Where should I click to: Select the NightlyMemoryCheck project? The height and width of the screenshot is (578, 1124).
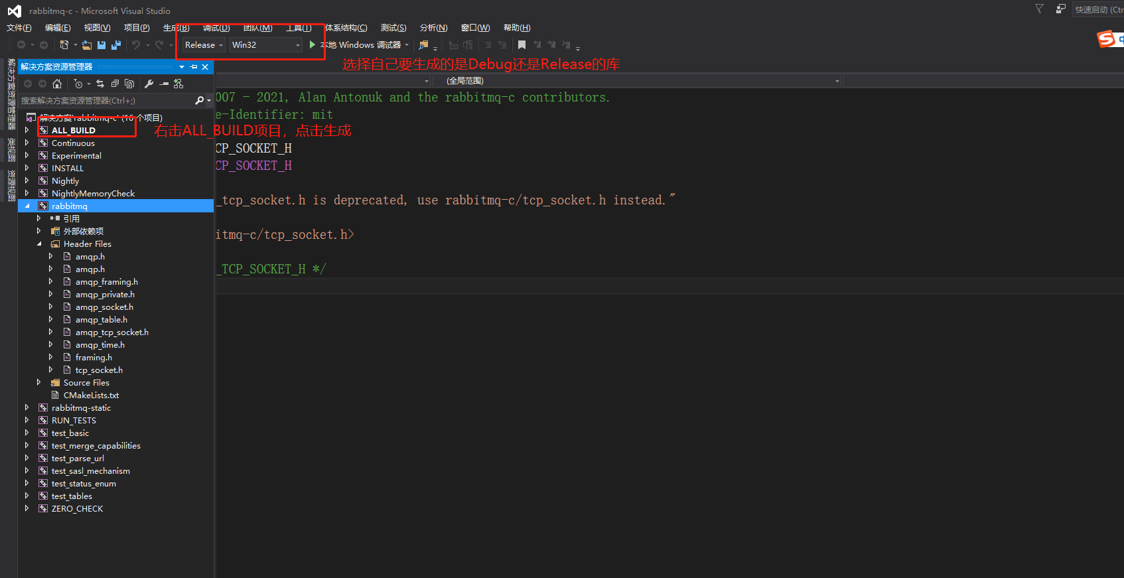coord(93,193)
